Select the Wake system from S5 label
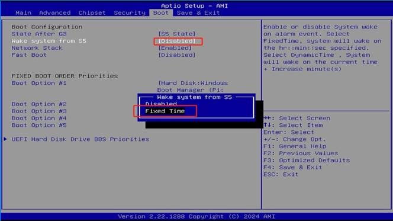 [49, 41]
